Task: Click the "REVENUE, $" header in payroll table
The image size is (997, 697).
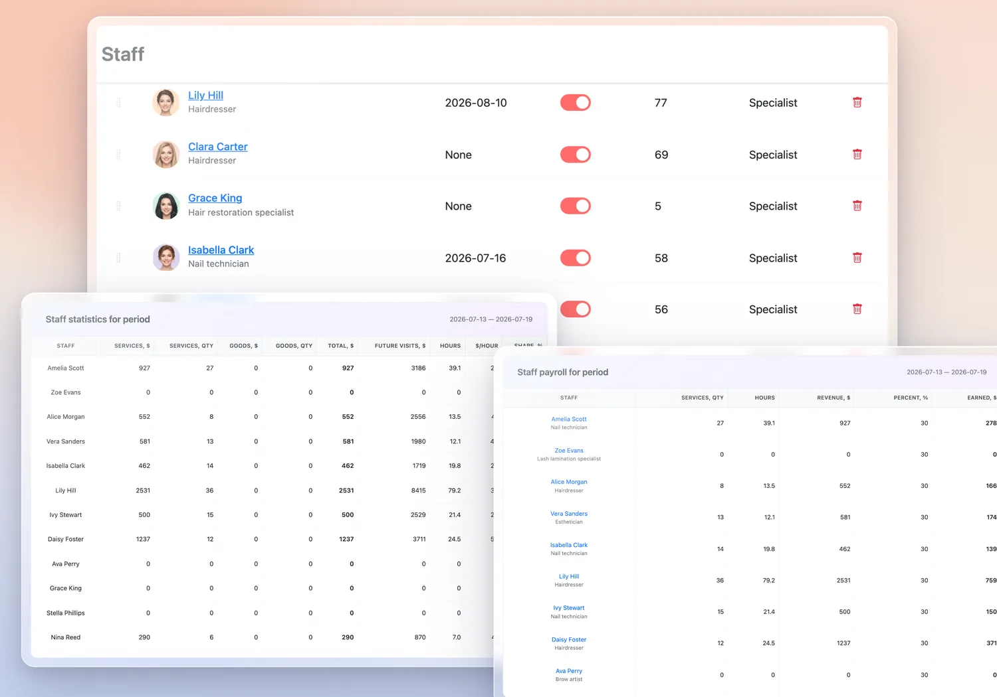Action: [x=833, y=398]
